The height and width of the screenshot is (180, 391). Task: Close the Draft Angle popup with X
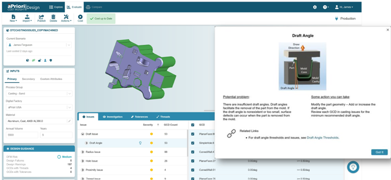pos(388,30)
